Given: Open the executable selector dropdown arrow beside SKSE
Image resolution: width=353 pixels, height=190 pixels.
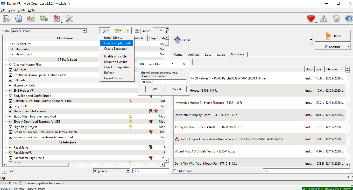Looking at the screenshot, I should [311, 40].
